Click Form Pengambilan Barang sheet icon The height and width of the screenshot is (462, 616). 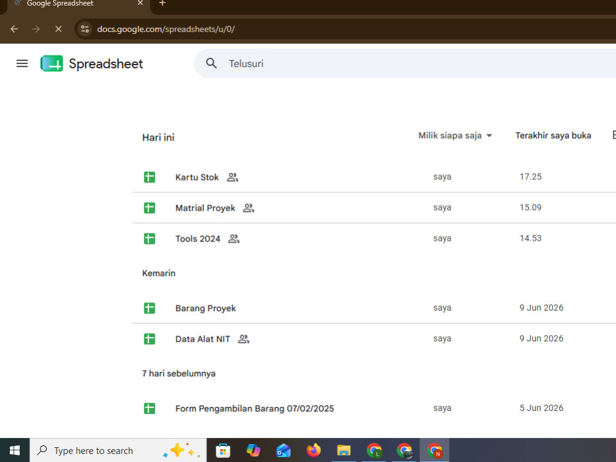[x=149, y=408]
